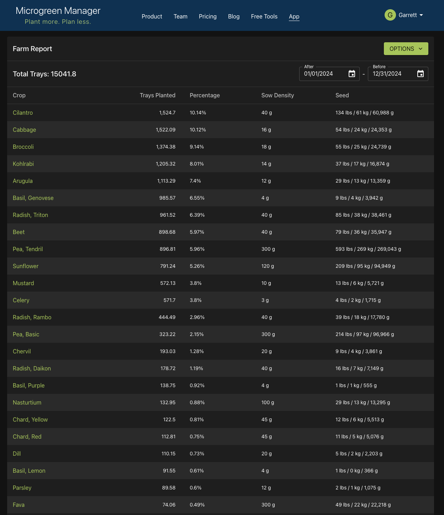Open the Before date calendar picker icon
Screen dimensions: 444x515
420,74
